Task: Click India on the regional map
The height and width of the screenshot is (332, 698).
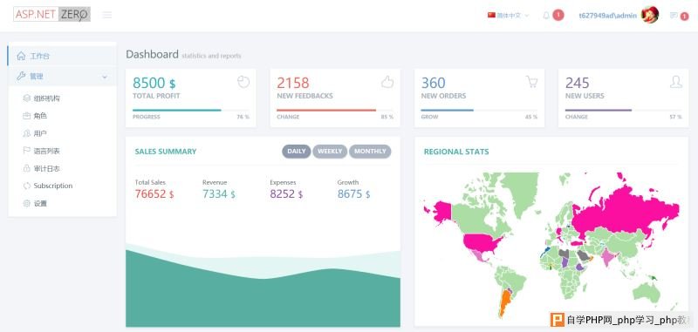Action: 606,257
